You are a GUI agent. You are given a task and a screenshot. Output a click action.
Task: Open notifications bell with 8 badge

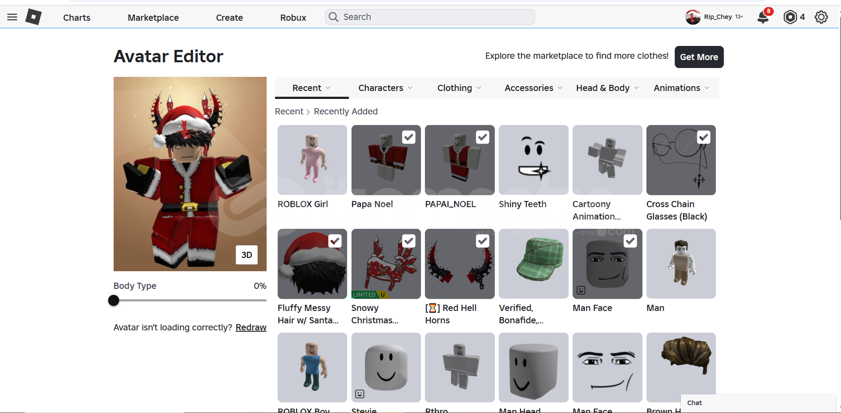pyautogui.click(x=763, y=17)
